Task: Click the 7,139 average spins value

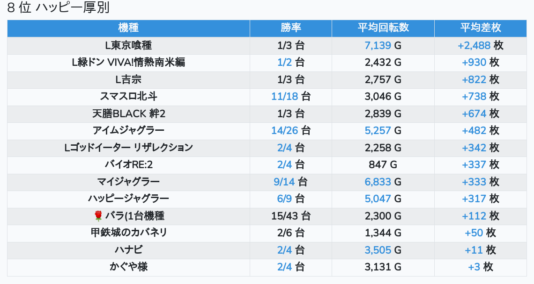Action: tap(378, 45)
